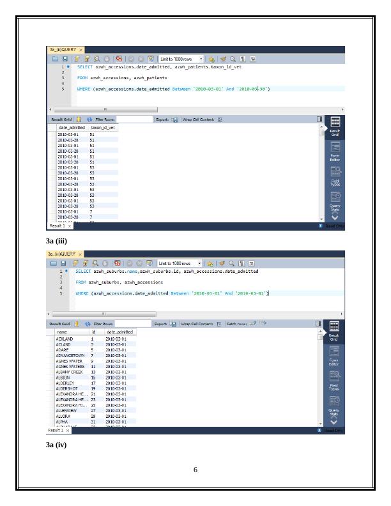
Task: Click the Export recordset icon in the upper result toolbar
Action: coord(174,119)
